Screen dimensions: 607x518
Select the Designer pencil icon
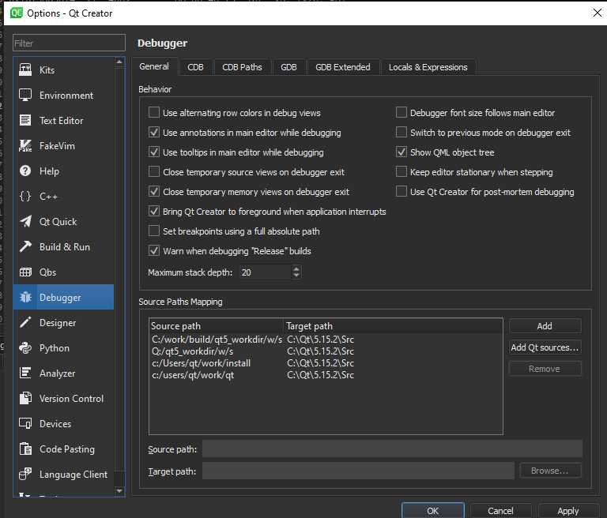click(x=25, y=323)
